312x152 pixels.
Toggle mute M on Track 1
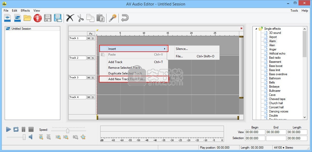coord(89,38)
